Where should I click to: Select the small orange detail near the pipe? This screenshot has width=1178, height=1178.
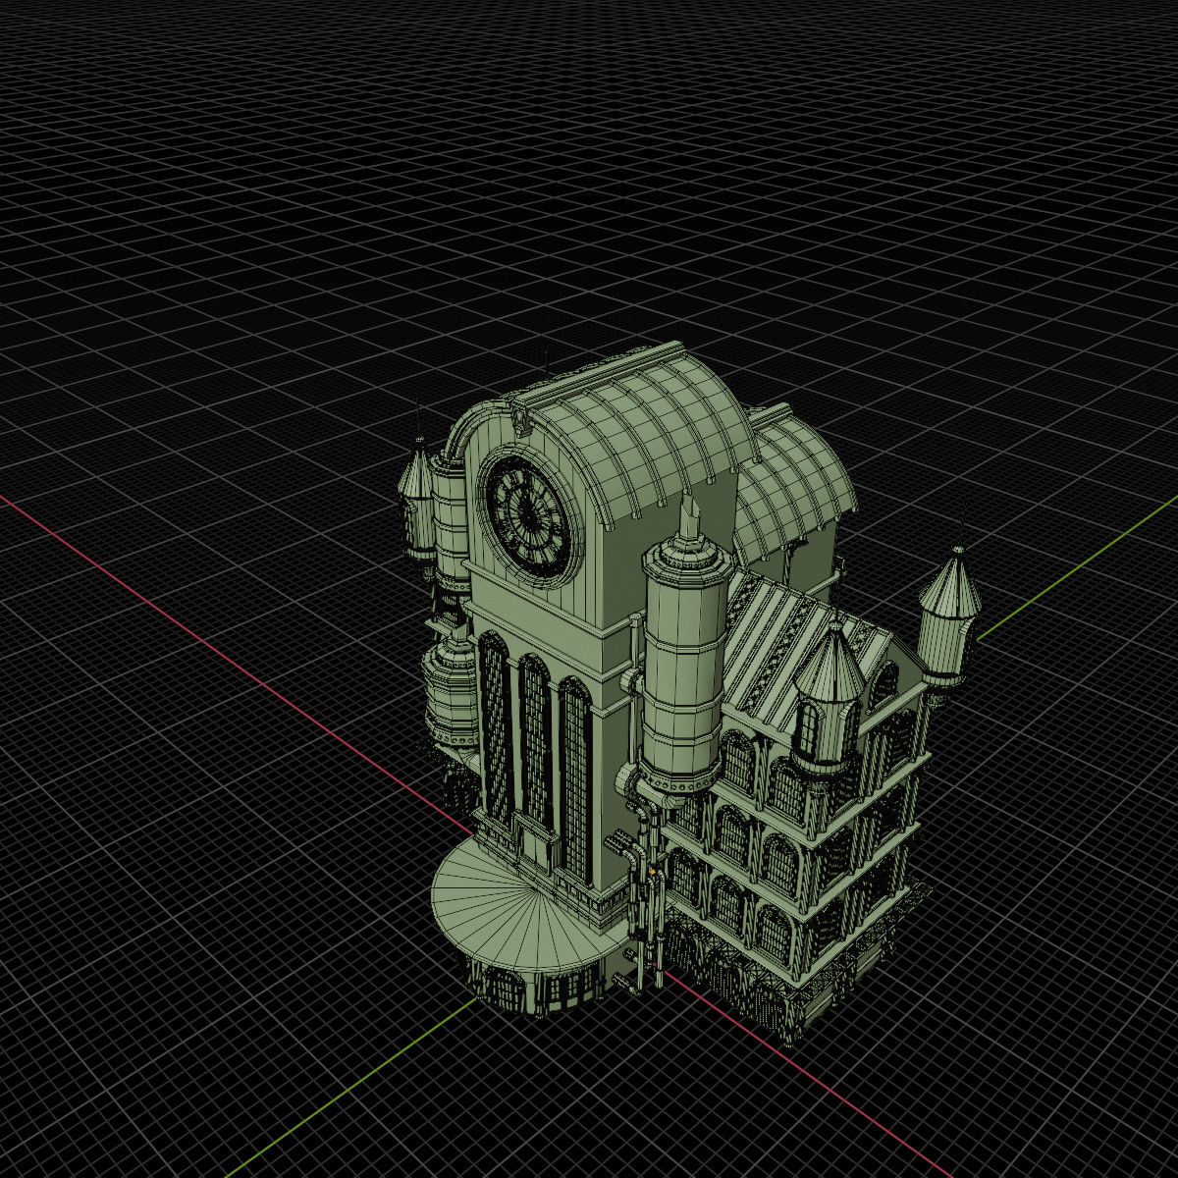pyautogui.click(x=652, y=872)
